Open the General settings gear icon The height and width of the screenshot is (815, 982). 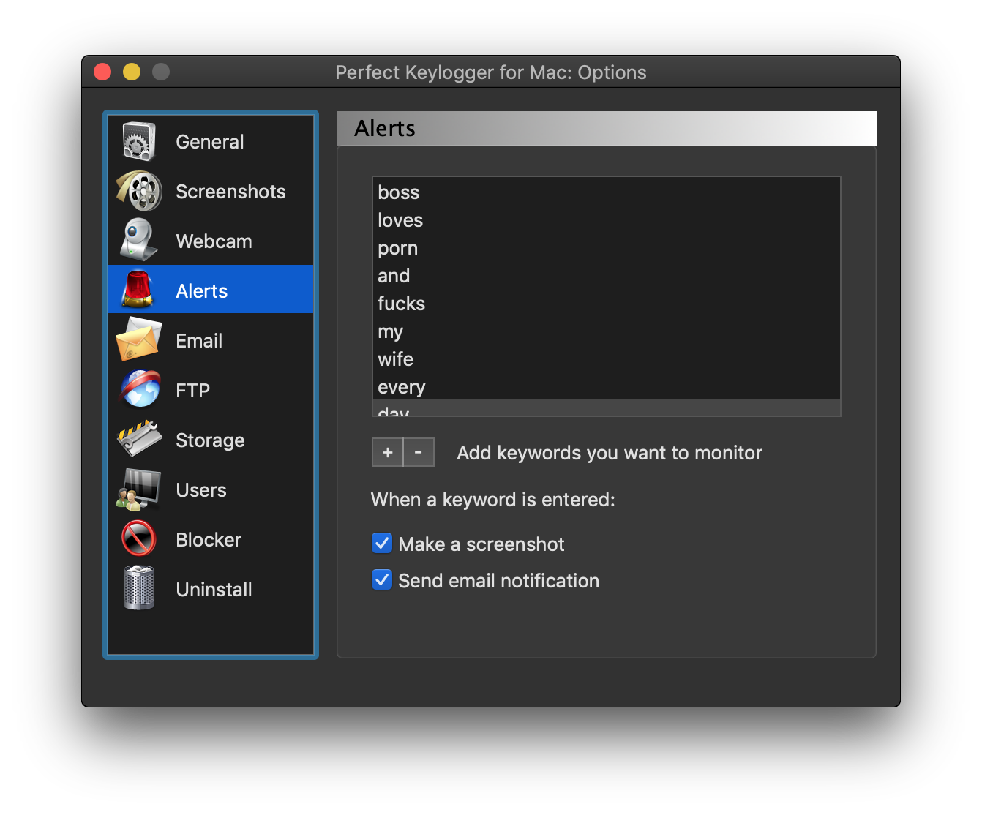tap(138, 141)
